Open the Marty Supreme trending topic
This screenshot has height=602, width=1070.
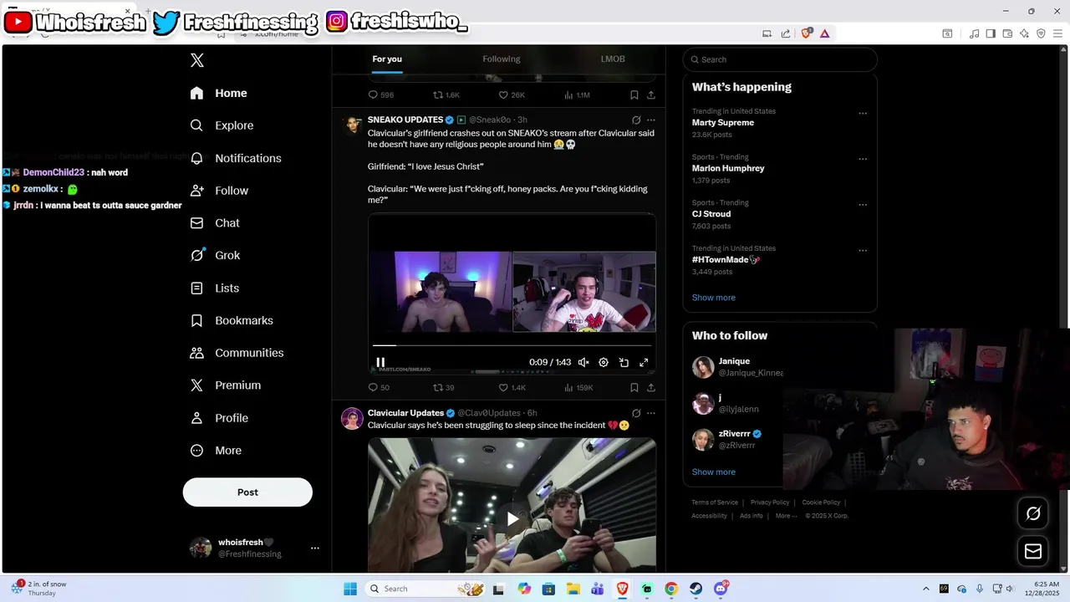[723, 123]
